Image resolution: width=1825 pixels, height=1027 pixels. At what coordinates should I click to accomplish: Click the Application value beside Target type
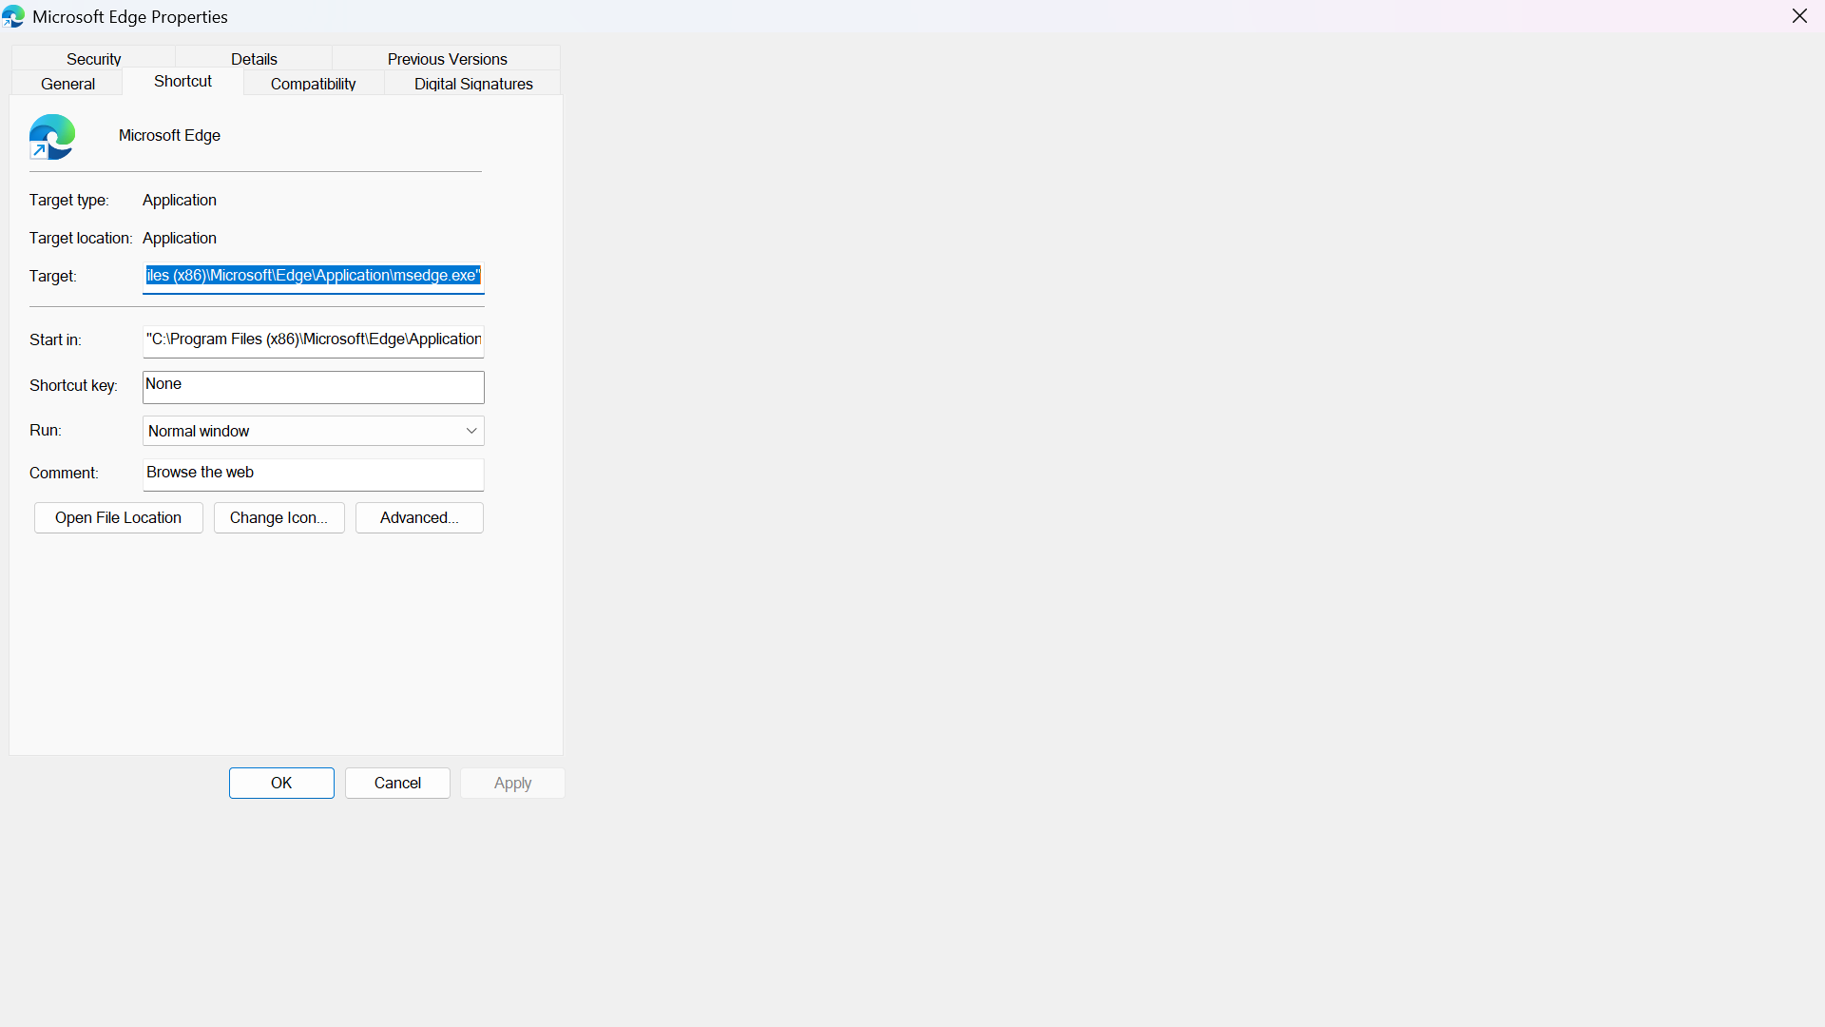pos(180,201)
